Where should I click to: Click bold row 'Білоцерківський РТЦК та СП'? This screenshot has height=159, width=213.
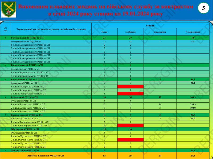coord(105,38)
